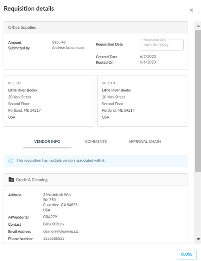Image resolution: width=201 pixels, height=261 pixels.
Task: Click the Bill To address card
Action: [x=49, y=101]
